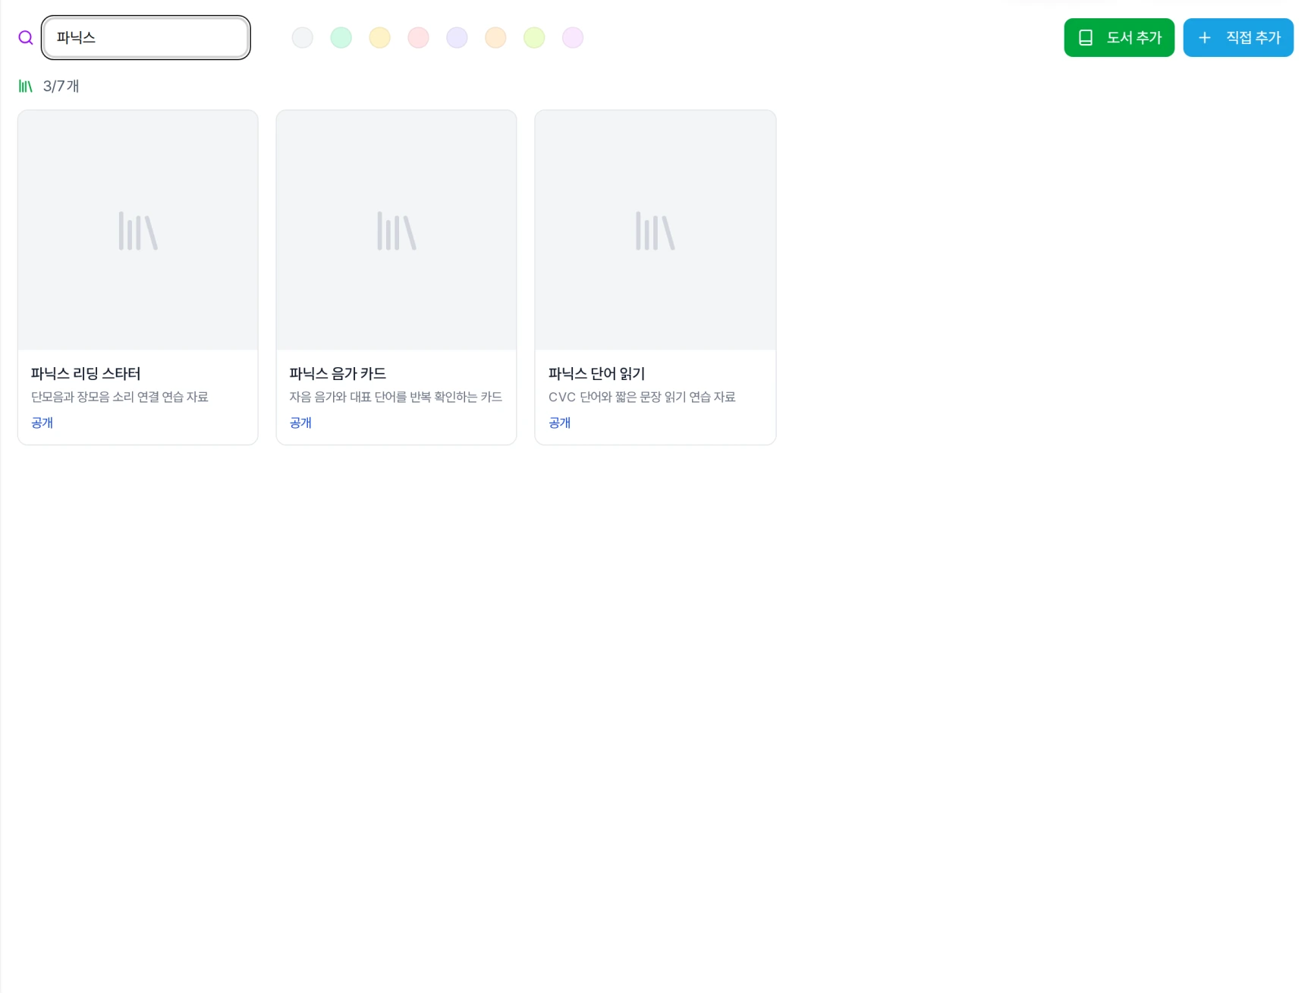The image size is (1311, 993).
Task: Select the mint green color filter swatch
Action: click(x=341, y=38)
